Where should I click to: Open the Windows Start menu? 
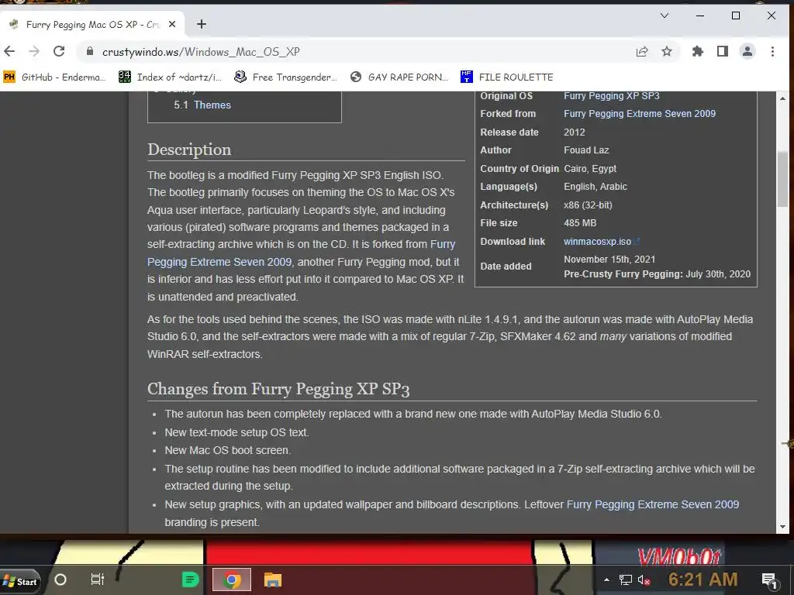[x=20, y=580]
